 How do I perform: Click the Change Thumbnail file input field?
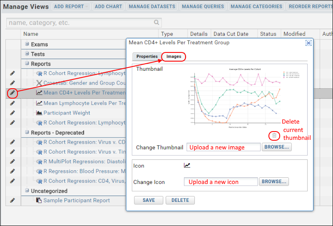224,147
